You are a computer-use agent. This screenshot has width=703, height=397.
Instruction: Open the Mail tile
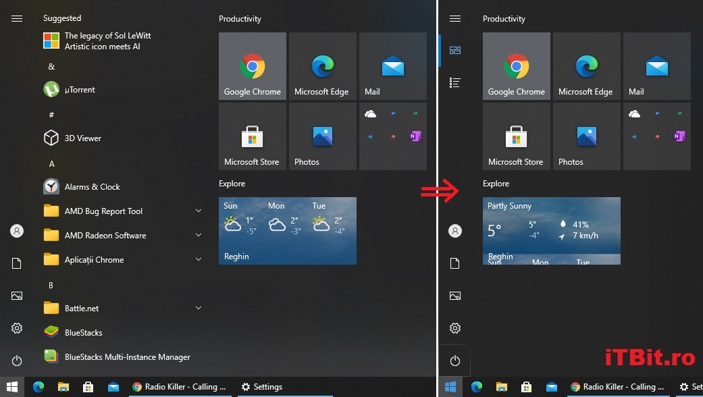click(392, 65)
